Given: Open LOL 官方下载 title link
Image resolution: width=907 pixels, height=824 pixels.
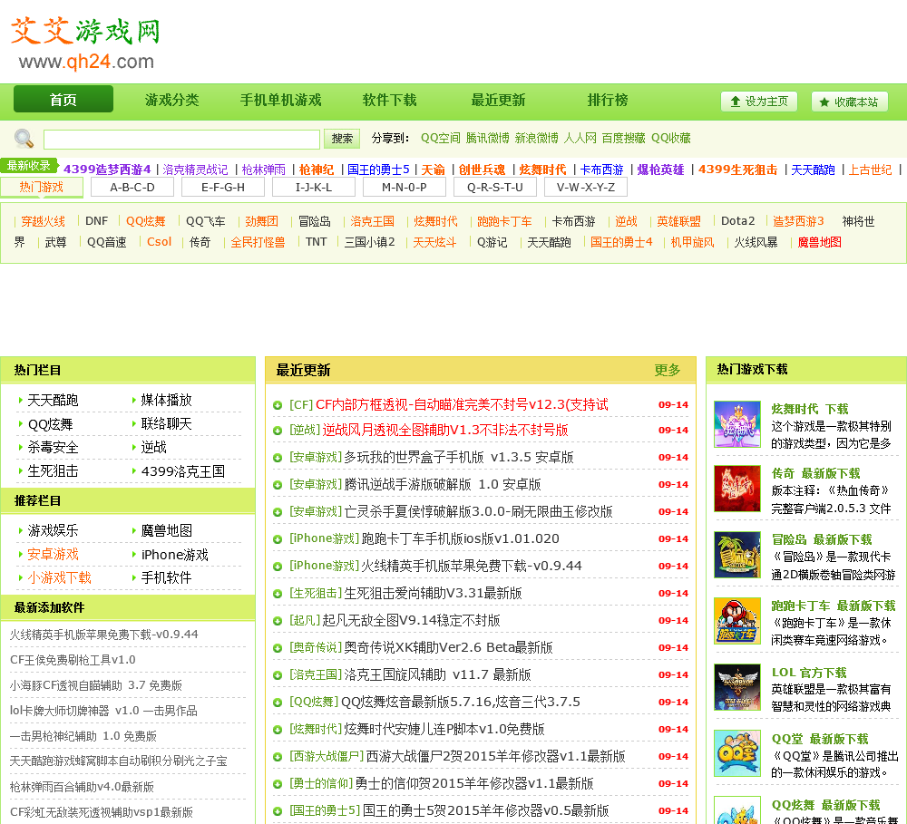Looking at the screenshot, I should 809,673.
